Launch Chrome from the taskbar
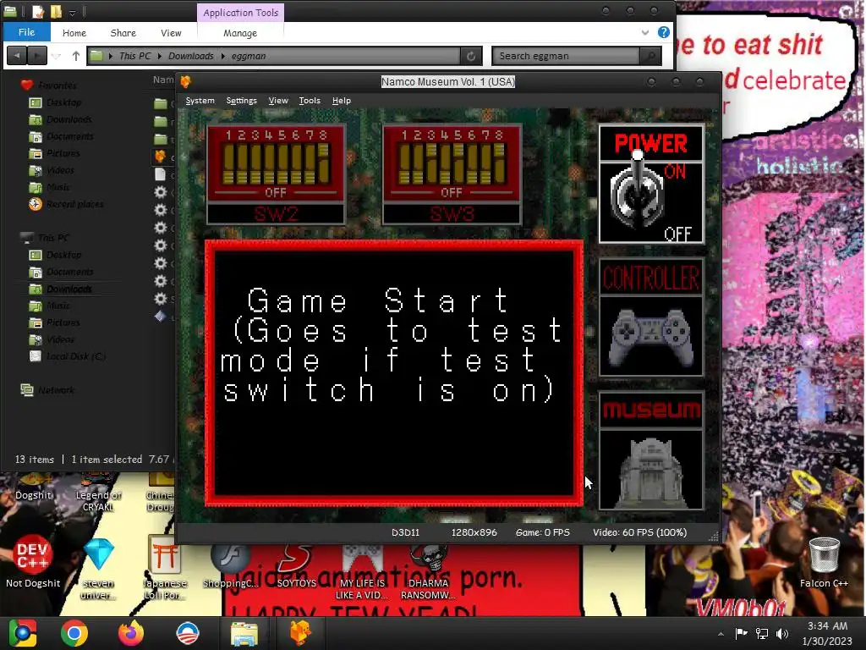The width and height of the screenshot is (866, 650). click(74, 633)
